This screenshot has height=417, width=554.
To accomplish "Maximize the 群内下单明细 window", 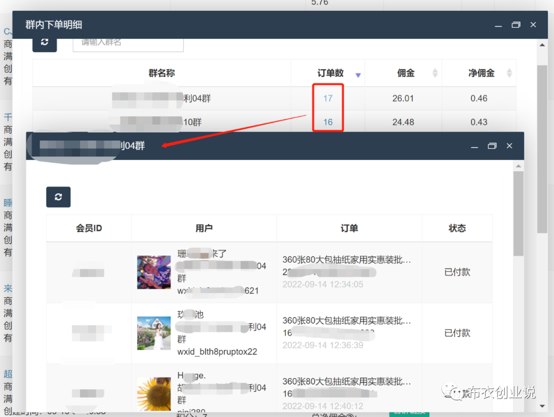I will point(516,24).
